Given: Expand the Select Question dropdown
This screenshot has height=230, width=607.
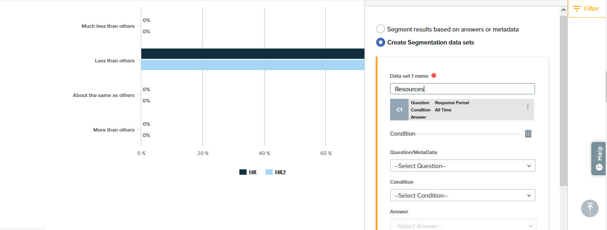Looking at the screenshot, I should click(463, 166).
